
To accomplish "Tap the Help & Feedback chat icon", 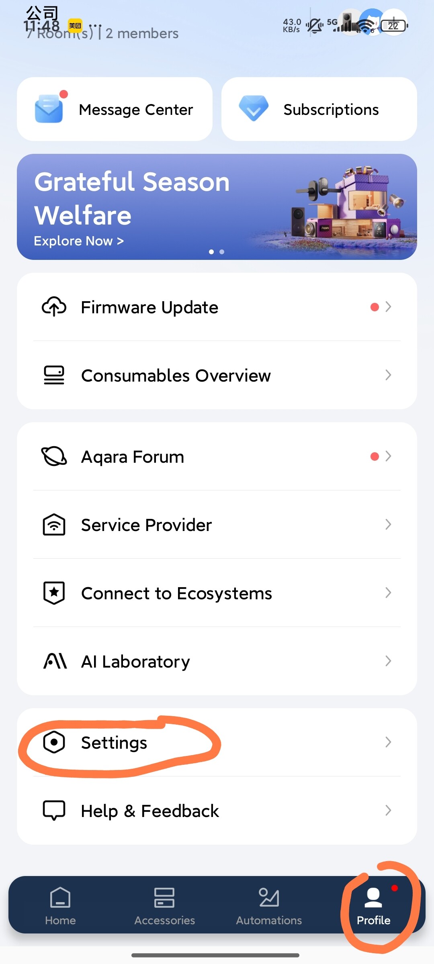I will [x=54, y=811].
